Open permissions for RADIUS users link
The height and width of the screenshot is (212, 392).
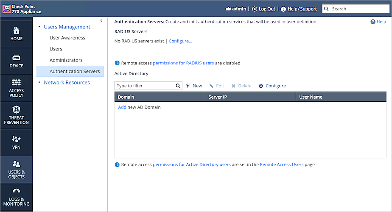(x=183, y=63)
